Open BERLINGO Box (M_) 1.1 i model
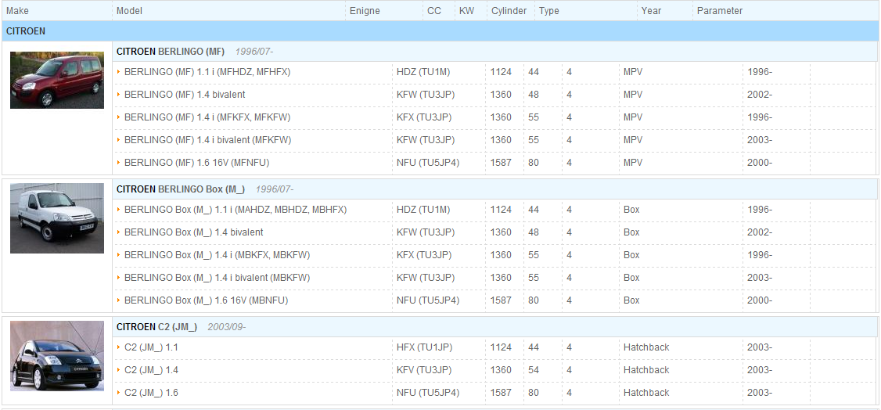The image size is (881, 410). [236, 210]
